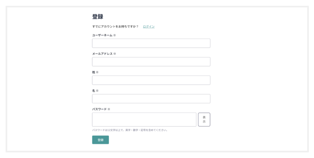Open the ログイン link

click(149, 27)
